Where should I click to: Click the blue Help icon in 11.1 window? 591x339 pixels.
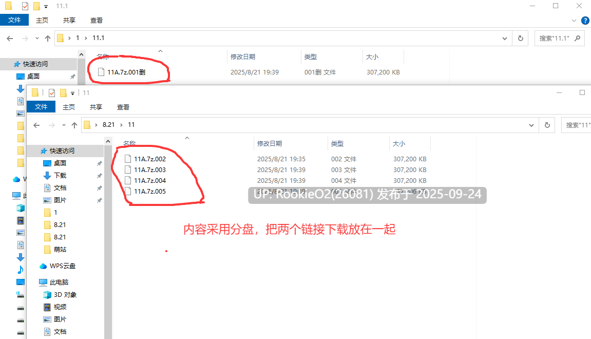(585, 21)
